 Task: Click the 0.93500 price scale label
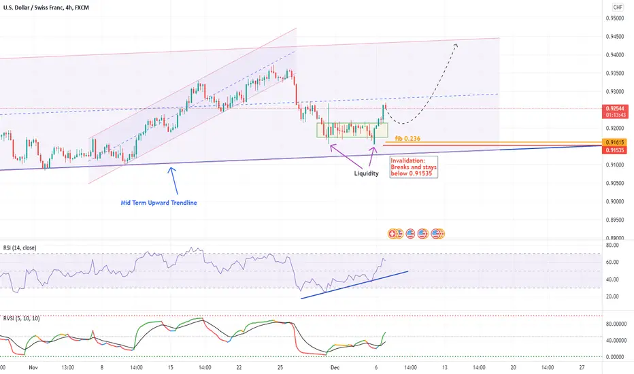point(614,73)
